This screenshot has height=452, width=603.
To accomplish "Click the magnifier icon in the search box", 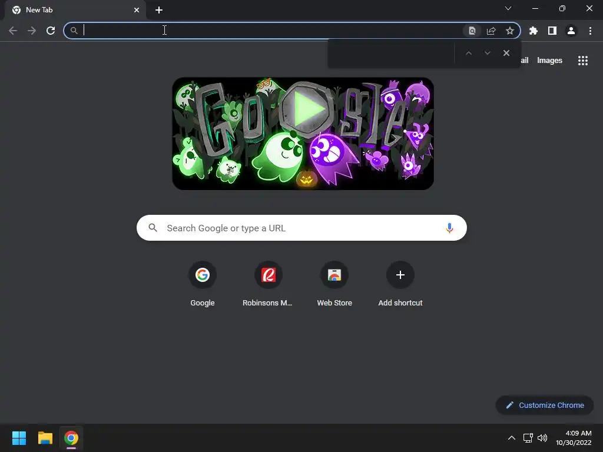I will tap(153, 228).
